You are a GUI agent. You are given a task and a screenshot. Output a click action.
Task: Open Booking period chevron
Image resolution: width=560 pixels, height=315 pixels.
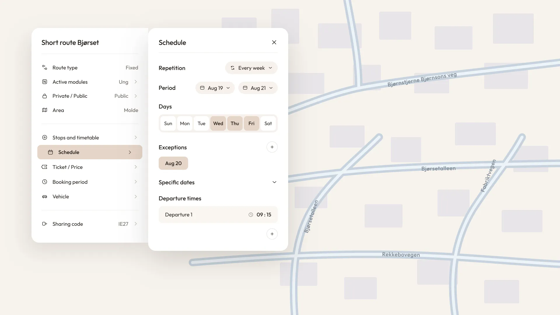pos(136,182)
